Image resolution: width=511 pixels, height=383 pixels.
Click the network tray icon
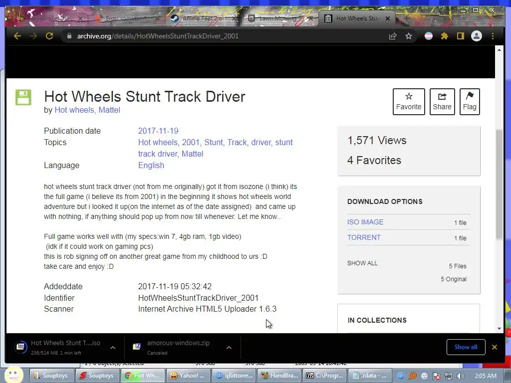[449, 376]
